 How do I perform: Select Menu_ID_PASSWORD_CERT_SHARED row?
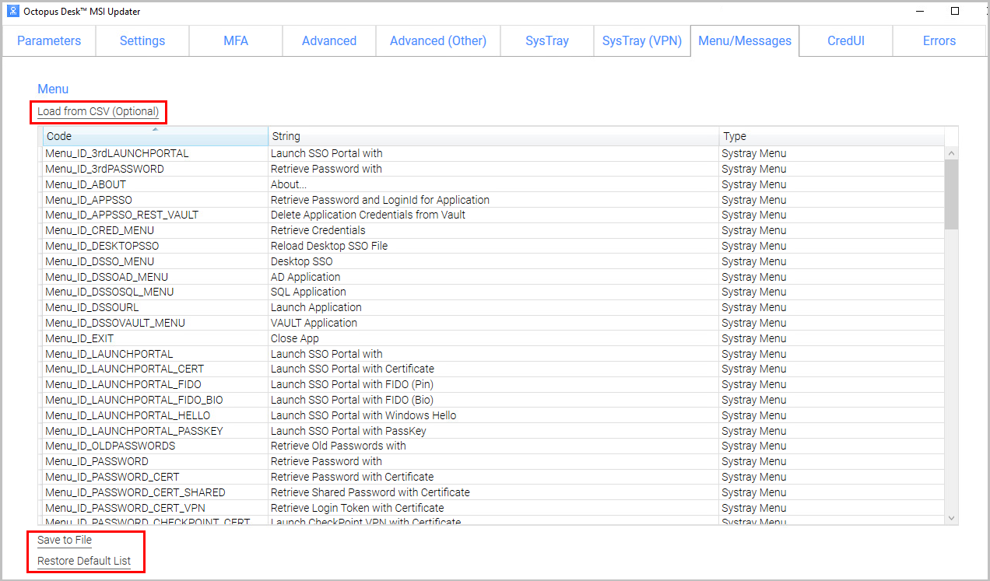[x=493, y=492]
